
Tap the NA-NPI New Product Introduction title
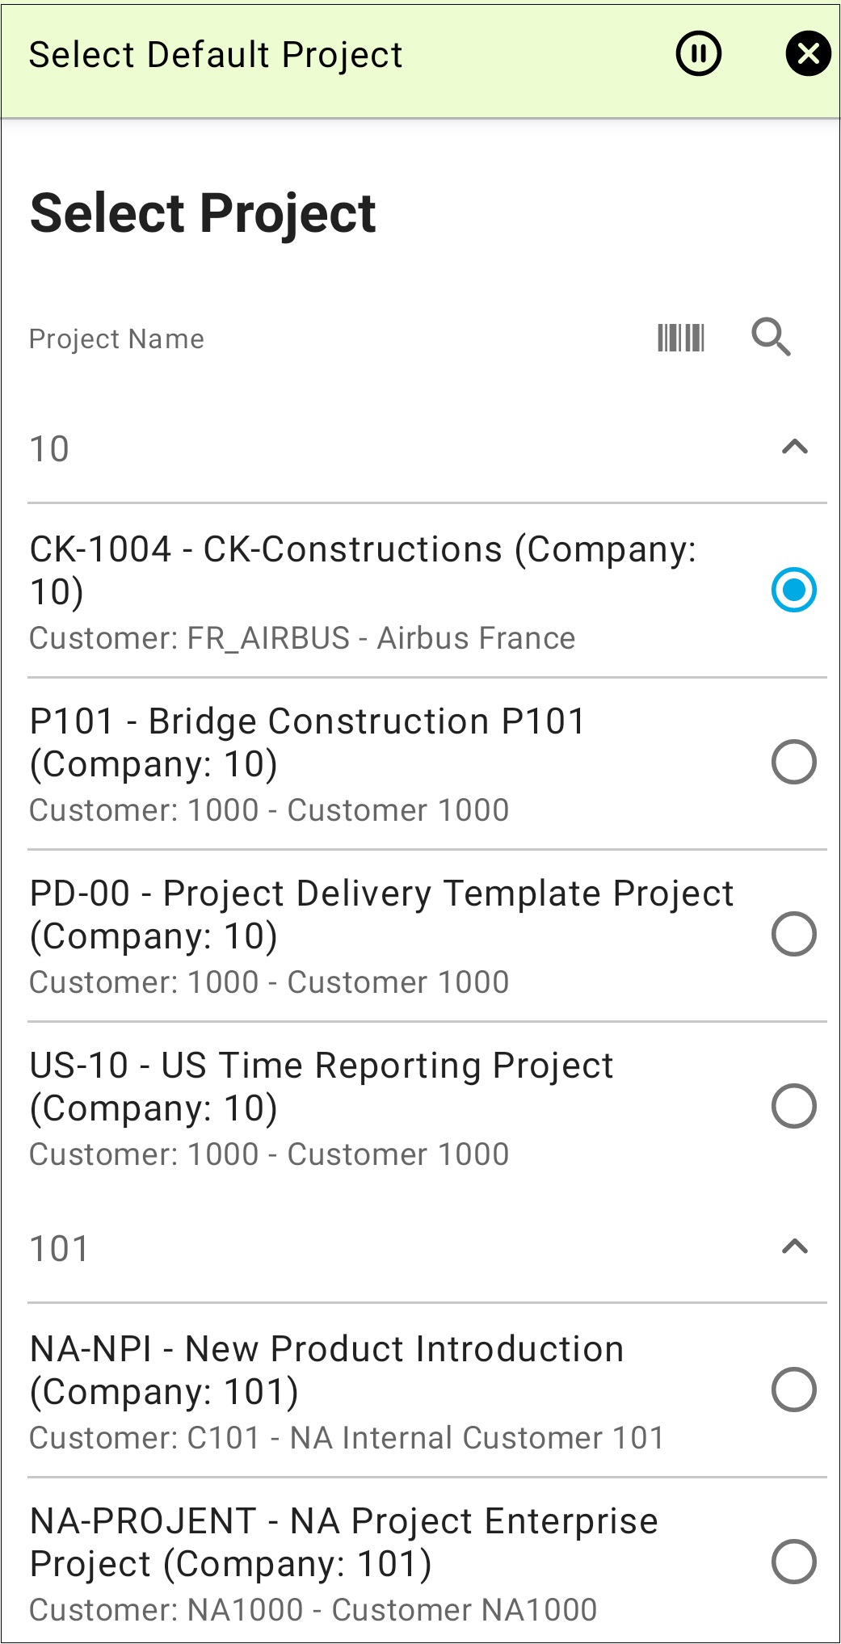326,1369
